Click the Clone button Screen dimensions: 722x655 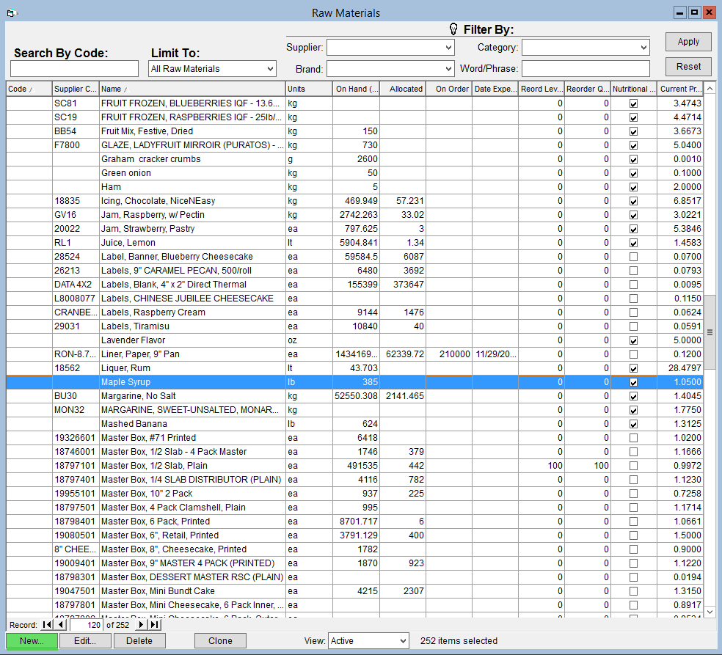tap(220, 641)
